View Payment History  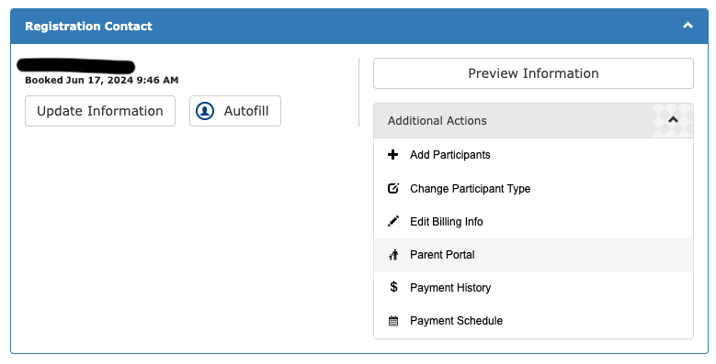click(x=533, y=288)
